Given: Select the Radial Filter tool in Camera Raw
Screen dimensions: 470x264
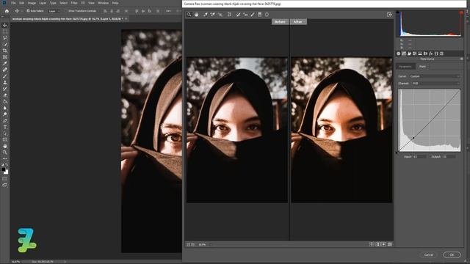Looking at the screenshot, I should point(267,15).
